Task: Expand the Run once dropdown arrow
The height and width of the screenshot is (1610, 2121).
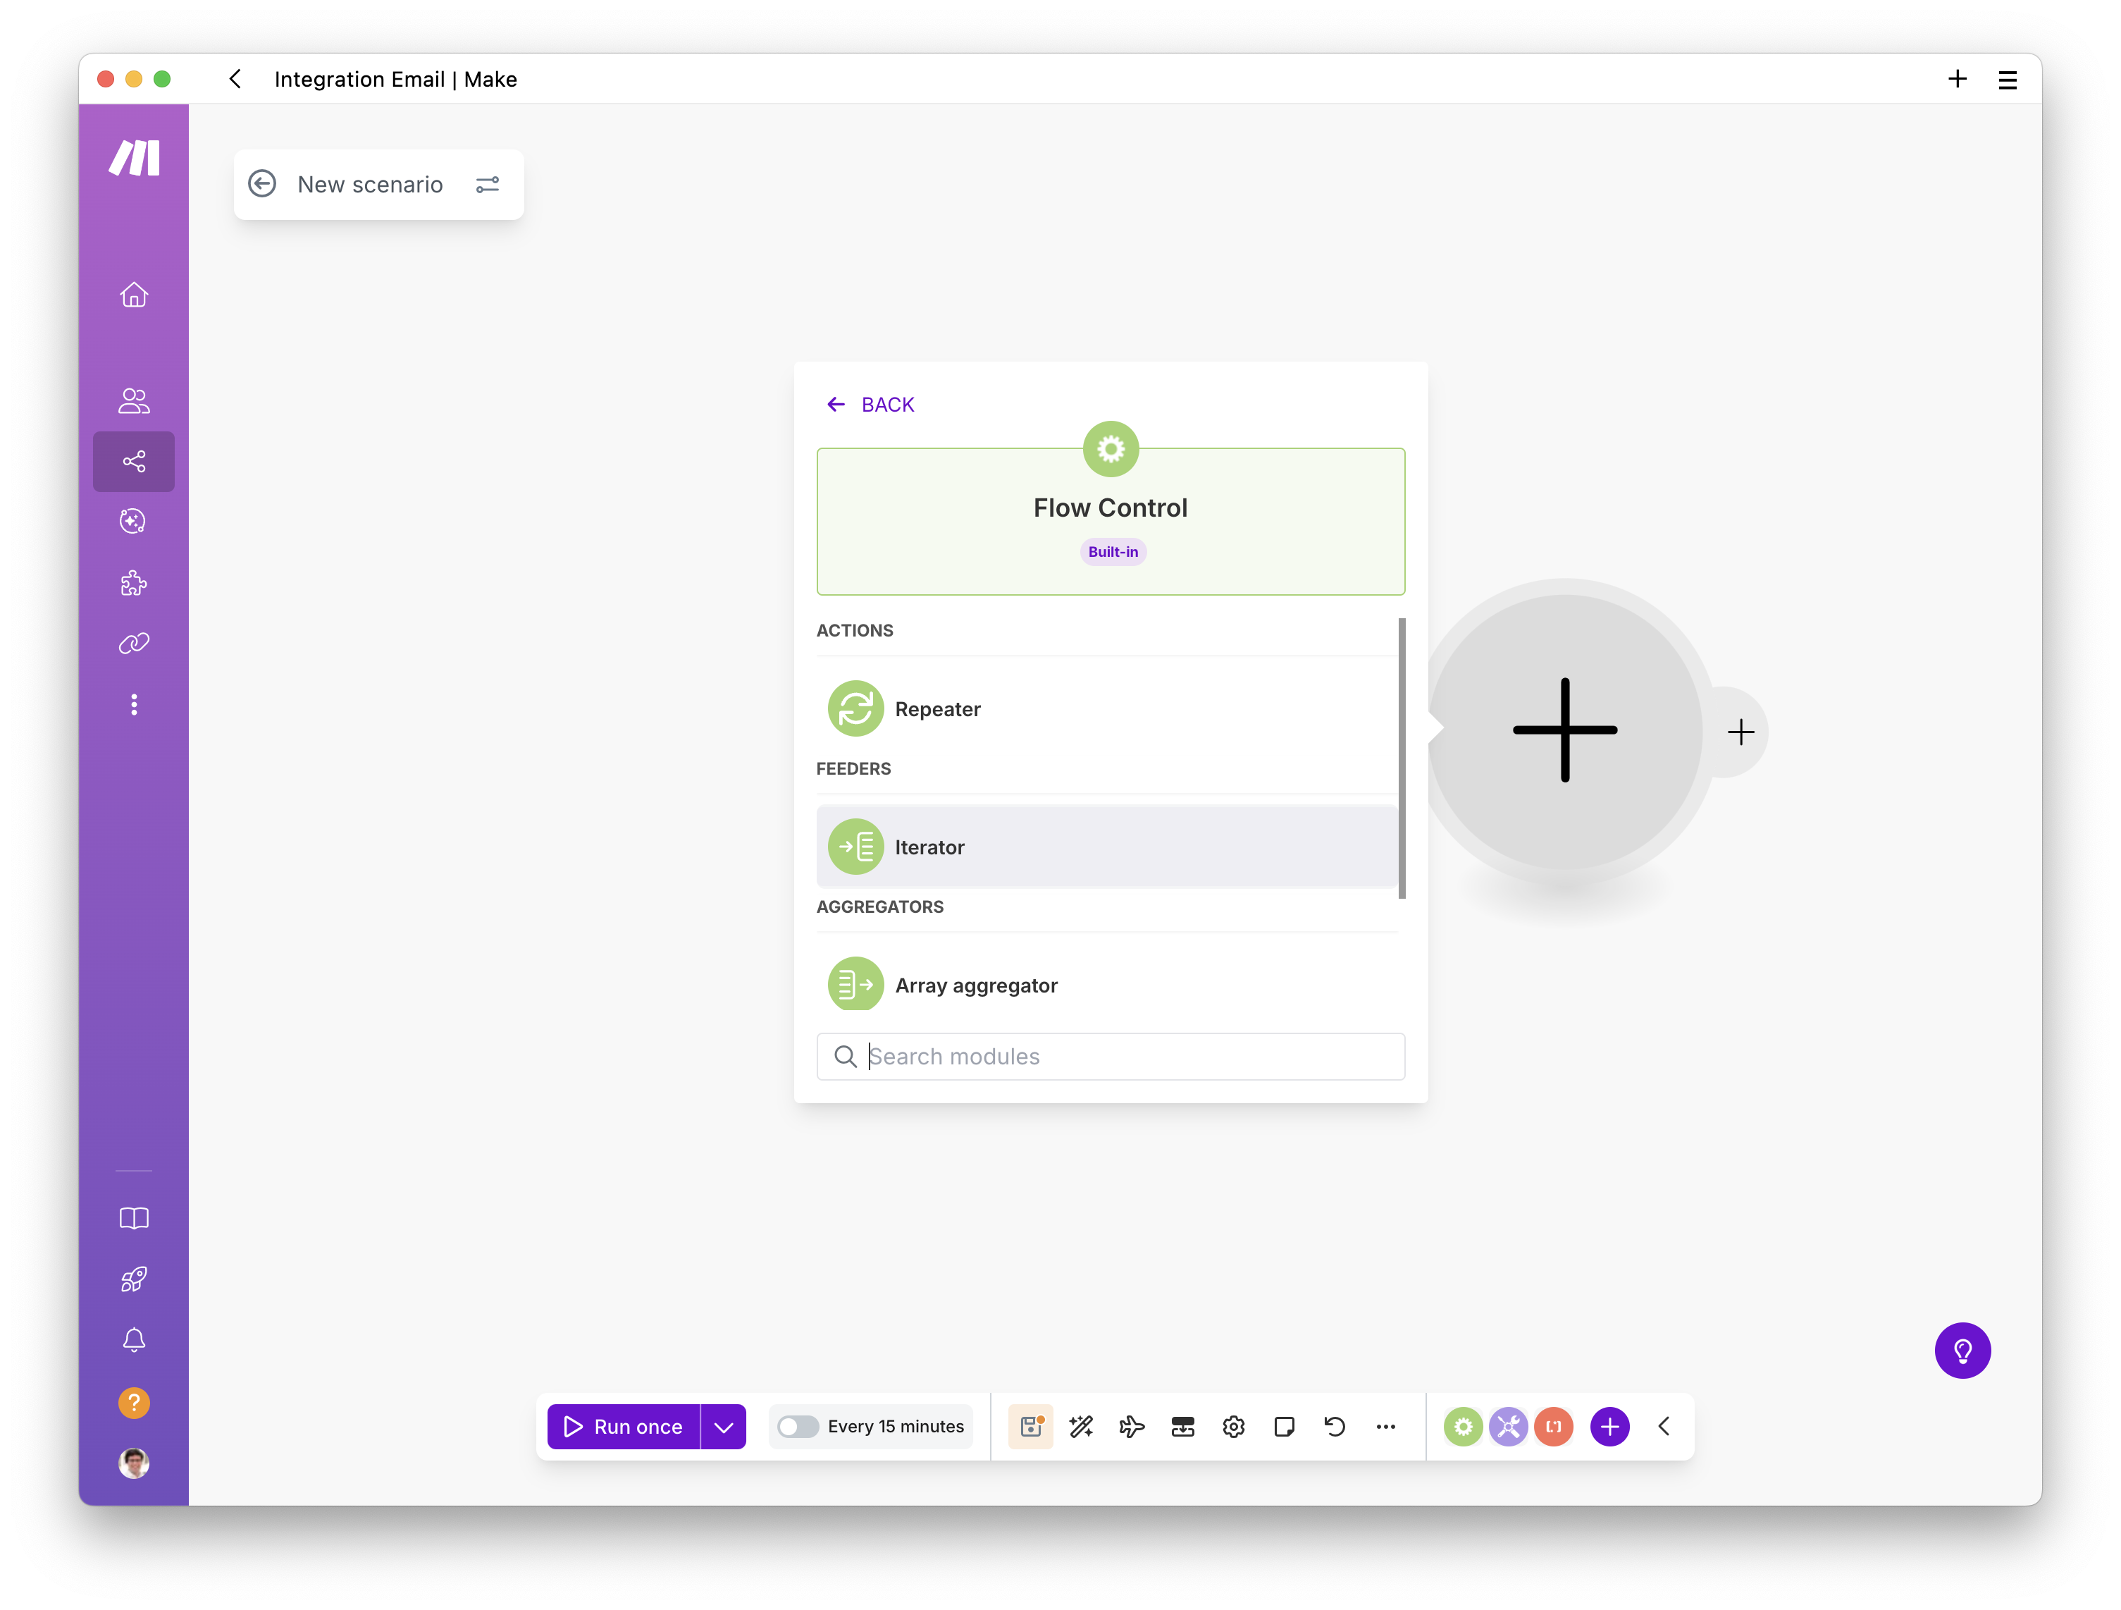Action: coord(724,1427)
